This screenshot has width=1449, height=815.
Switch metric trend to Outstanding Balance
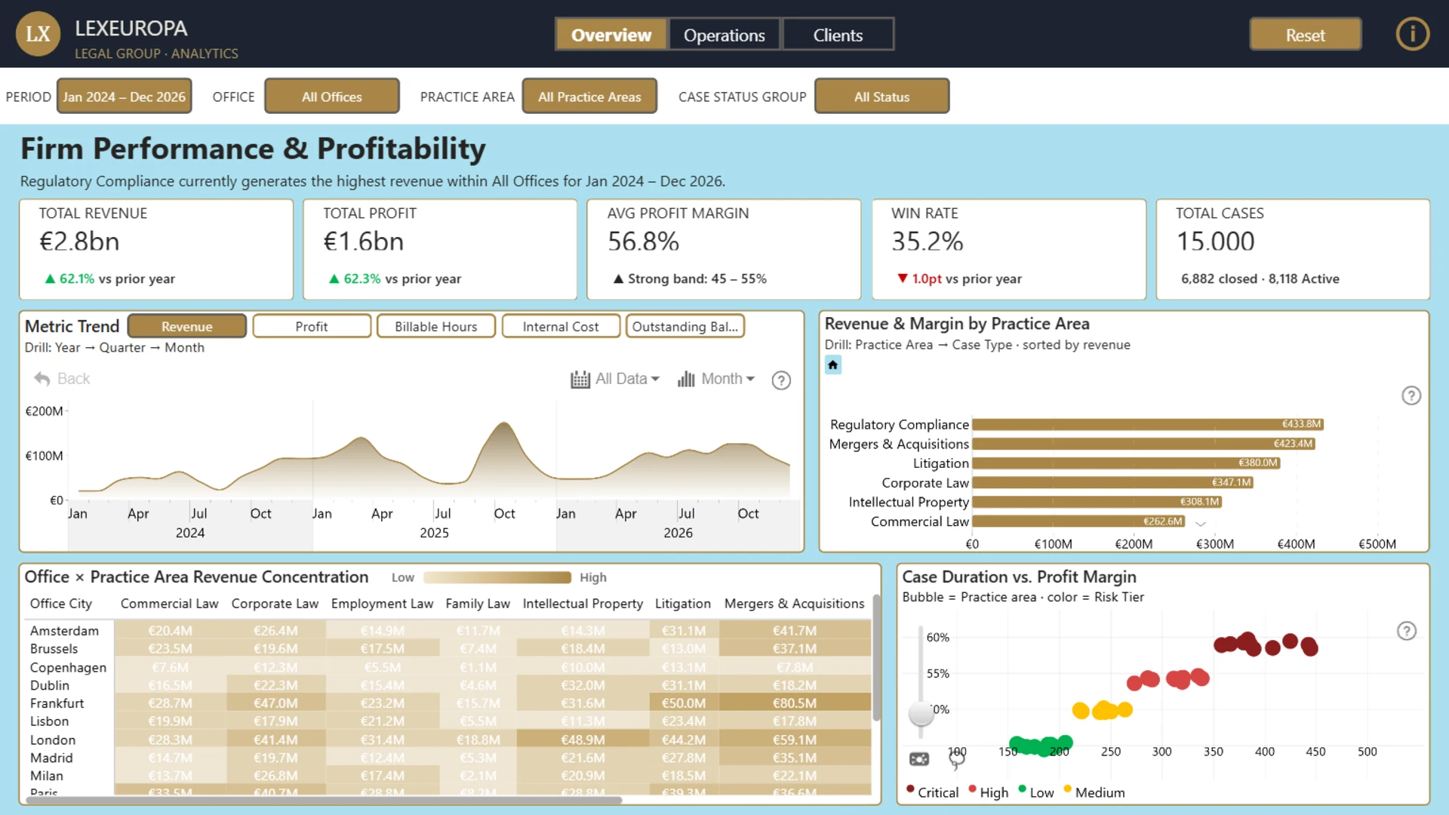point(685,326)
